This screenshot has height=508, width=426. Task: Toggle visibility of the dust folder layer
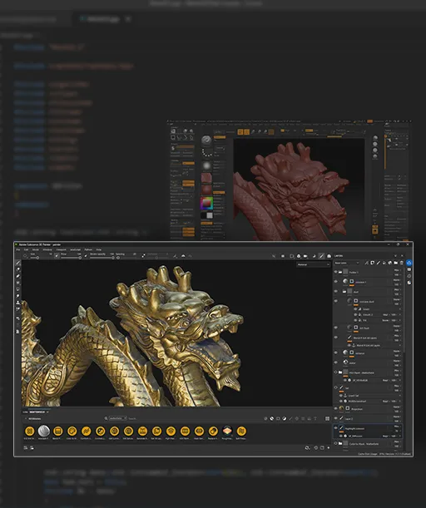coord(336,292)
